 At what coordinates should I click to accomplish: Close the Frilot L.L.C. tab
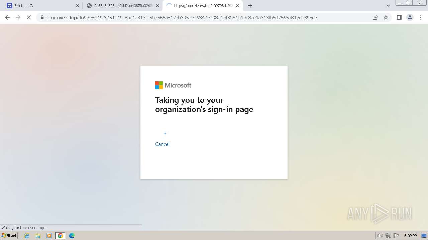78,6
